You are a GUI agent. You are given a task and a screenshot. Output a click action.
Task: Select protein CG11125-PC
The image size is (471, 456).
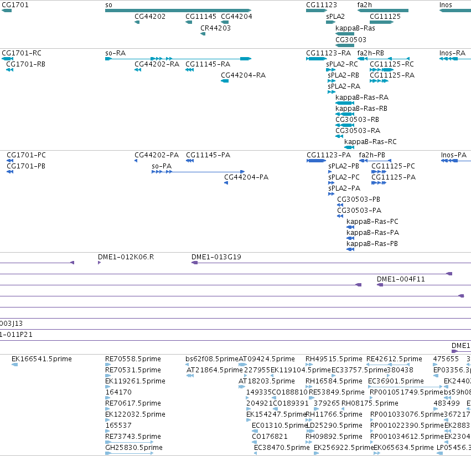tap(393, 166)
